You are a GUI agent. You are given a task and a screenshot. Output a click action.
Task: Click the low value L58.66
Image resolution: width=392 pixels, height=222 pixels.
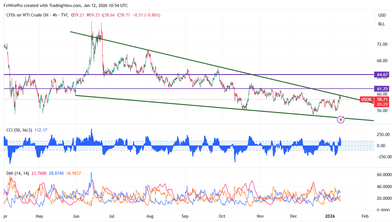click(108, 15)
